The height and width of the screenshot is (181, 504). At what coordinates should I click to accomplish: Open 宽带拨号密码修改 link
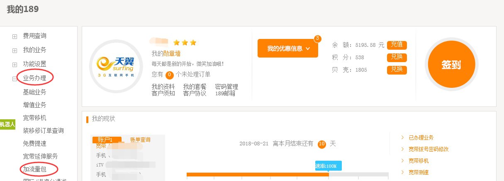[429, 149]
